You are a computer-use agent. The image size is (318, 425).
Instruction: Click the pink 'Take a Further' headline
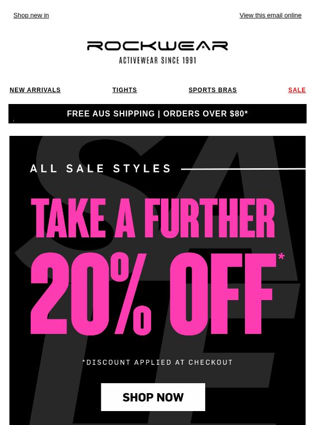(x=153, y=218)
